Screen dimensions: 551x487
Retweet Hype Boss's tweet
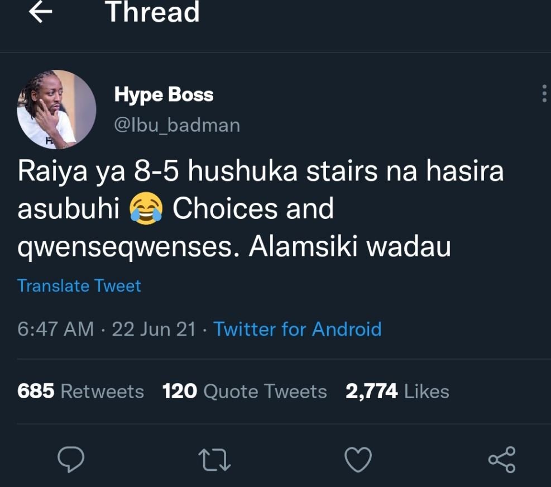(215, 460)
